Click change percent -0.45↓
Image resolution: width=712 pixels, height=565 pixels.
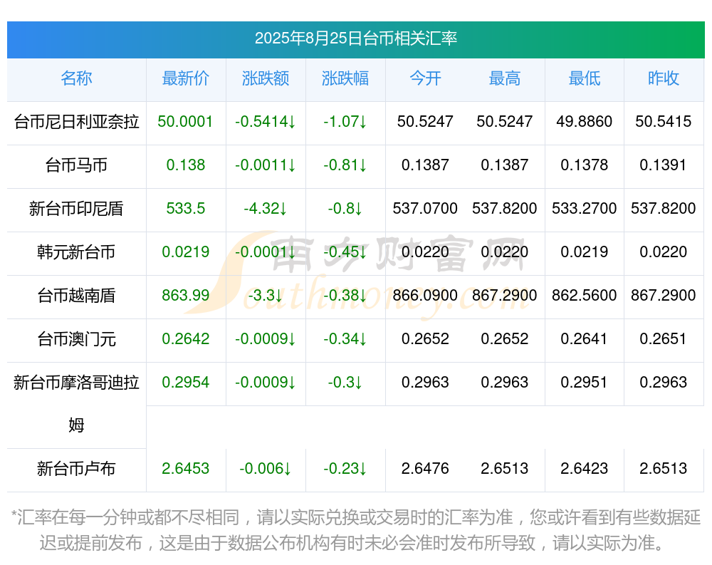click(345, 252)
